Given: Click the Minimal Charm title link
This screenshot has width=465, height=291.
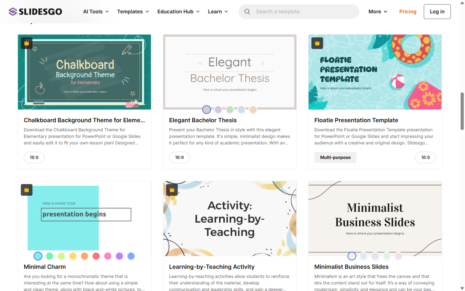Looking at the screenshot, I should [x=45, y=267].
